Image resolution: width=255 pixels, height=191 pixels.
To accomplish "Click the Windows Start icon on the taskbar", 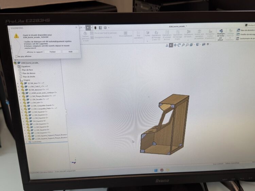I will coord(156,170).
